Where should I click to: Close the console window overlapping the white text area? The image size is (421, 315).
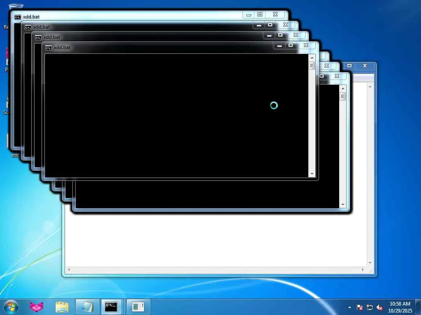coord(337,76)
